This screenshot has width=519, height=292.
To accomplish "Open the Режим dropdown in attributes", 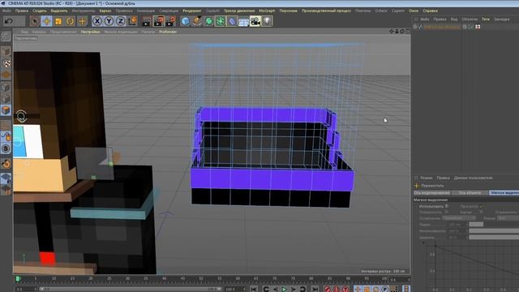I will click(508, 218).
